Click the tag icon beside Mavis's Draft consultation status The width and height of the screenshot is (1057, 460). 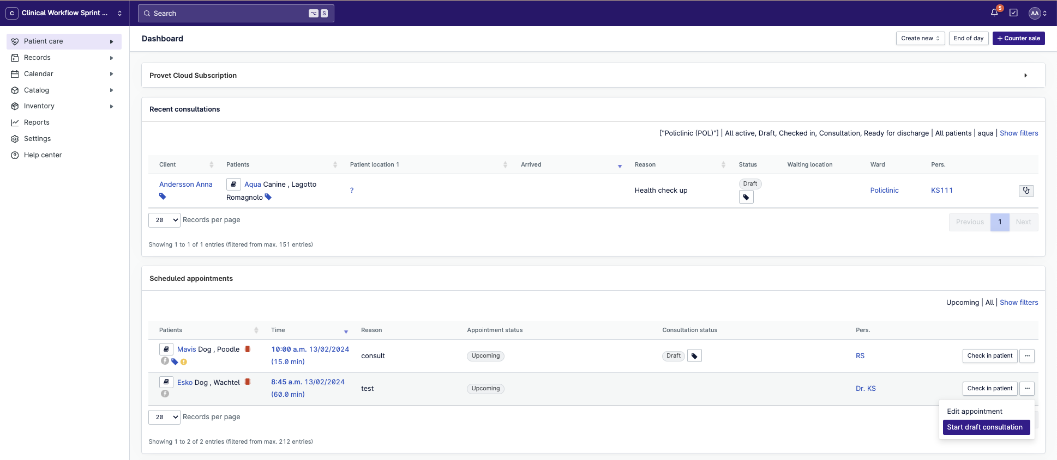coord(694,356)
